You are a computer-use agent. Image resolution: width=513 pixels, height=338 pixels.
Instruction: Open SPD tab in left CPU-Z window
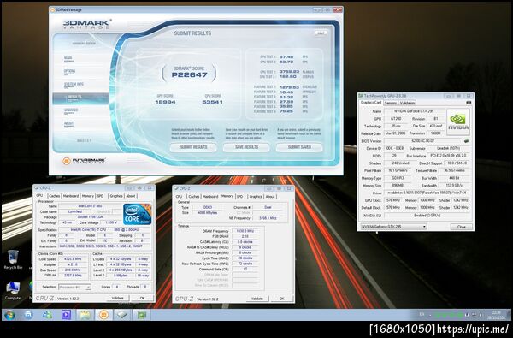coord(100,196)
